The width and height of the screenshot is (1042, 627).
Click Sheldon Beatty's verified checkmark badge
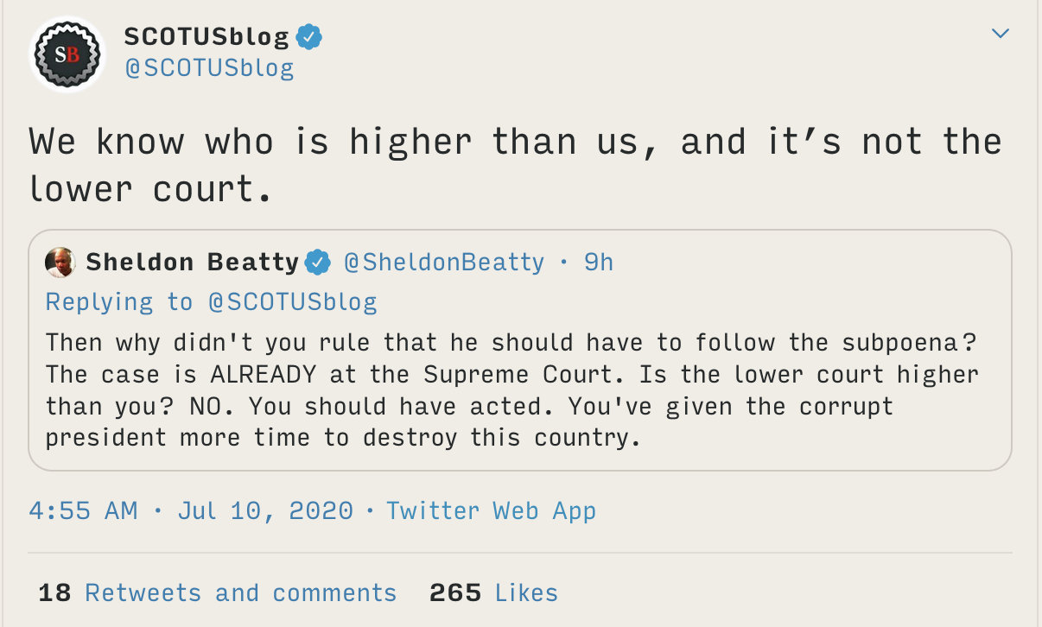(x=318, y=263)
